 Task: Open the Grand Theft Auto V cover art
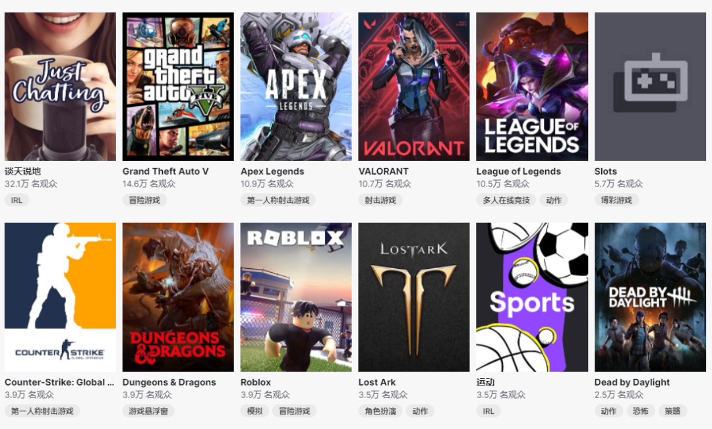[x=178, y=86]
